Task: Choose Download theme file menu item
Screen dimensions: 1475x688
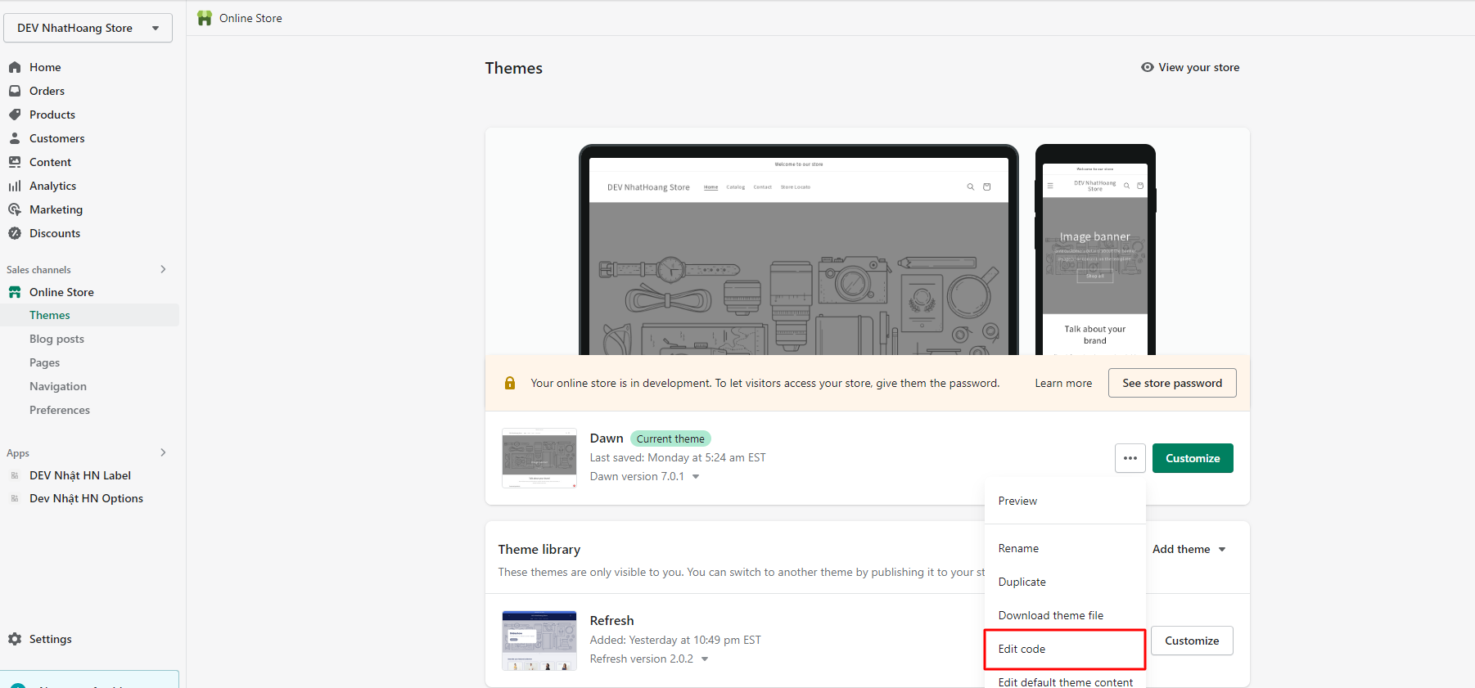Action: (x=1065, y=615)
